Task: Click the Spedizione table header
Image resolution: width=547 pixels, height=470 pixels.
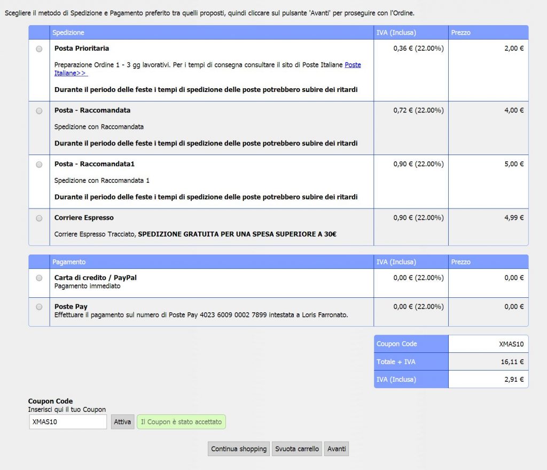Action: click(x=68, y=33)
